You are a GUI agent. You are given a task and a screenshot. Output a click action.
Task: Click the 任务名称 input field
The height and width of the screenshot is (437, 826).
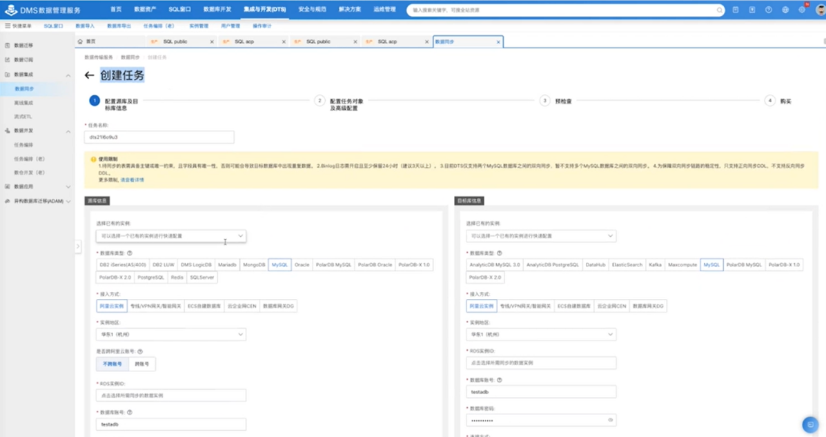[x=159, y=137]
